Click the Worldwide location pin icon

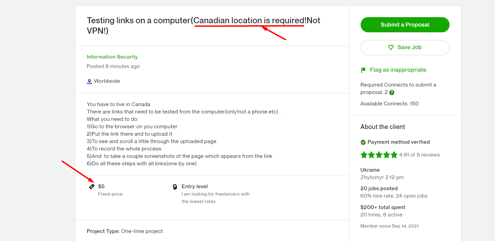coord(89,81)
